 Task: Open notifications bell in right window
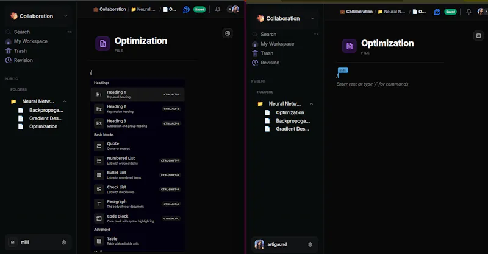click(x=468, y=12)
